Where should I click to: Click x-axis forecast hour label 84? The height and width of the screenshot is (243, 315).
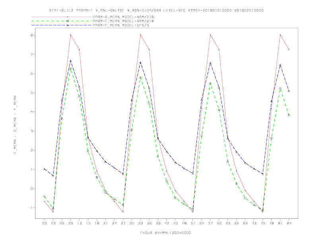click(x=289, y=223)
